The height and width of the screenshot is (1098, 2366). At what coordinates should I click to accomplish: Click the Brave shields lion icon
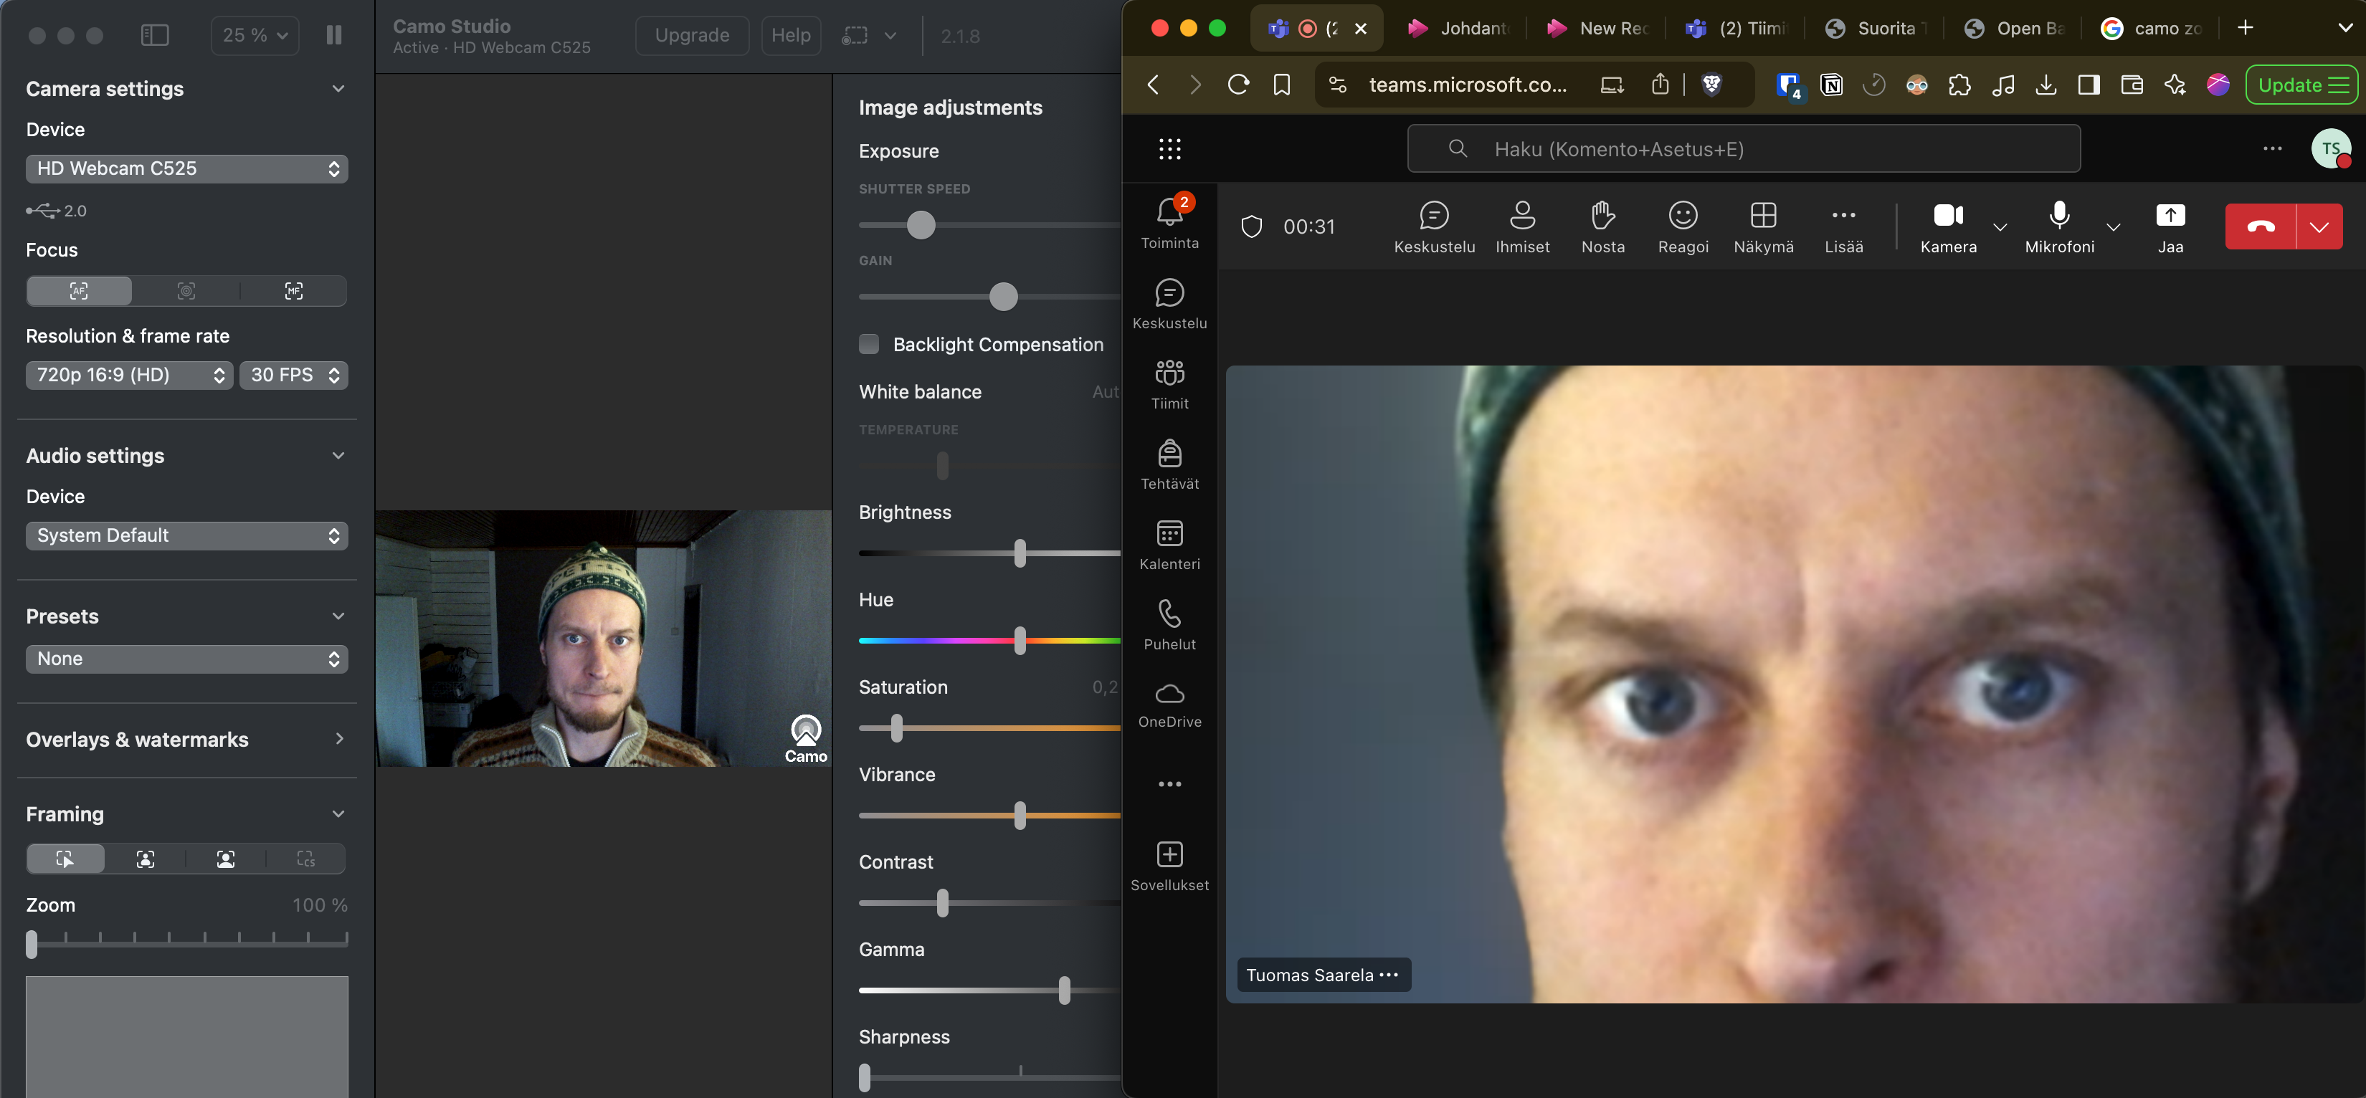tap(1712, 85)
